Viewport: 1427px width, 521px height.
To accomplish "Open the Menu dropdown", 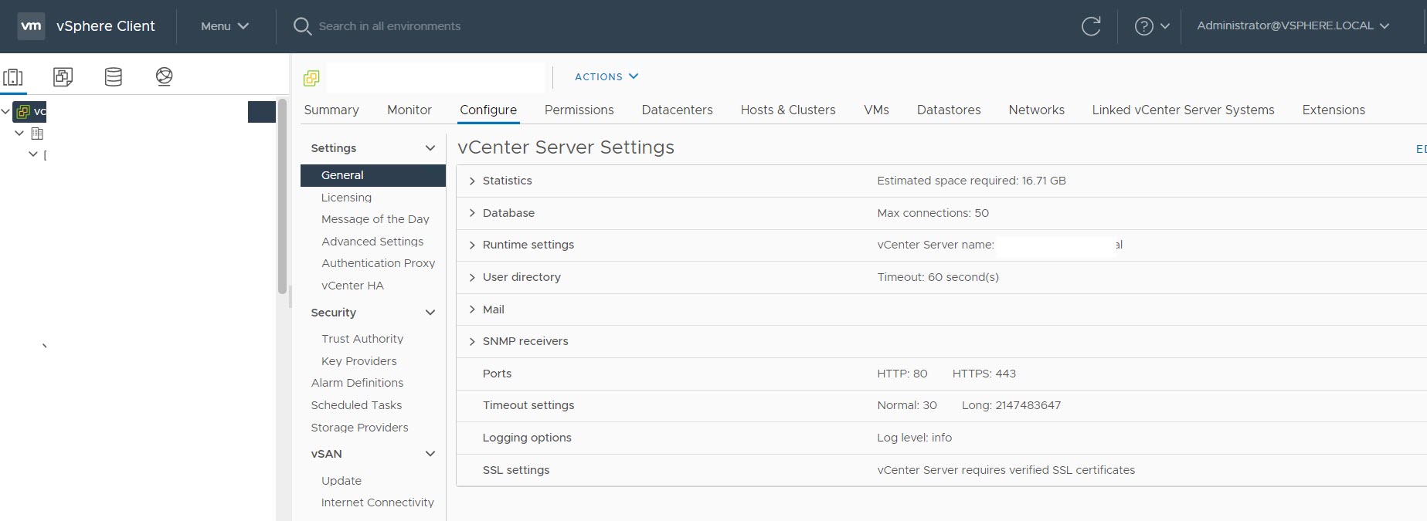I will tap(224, 26).
